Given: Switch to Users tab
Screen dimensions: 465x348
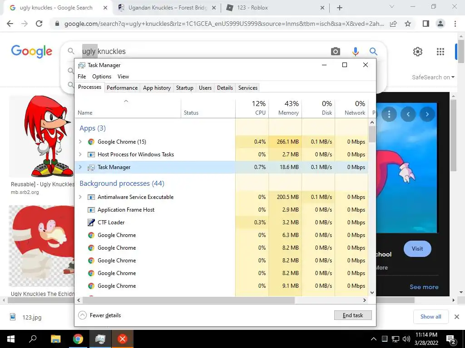Looking at the screenshot, I should pos(205,88).
